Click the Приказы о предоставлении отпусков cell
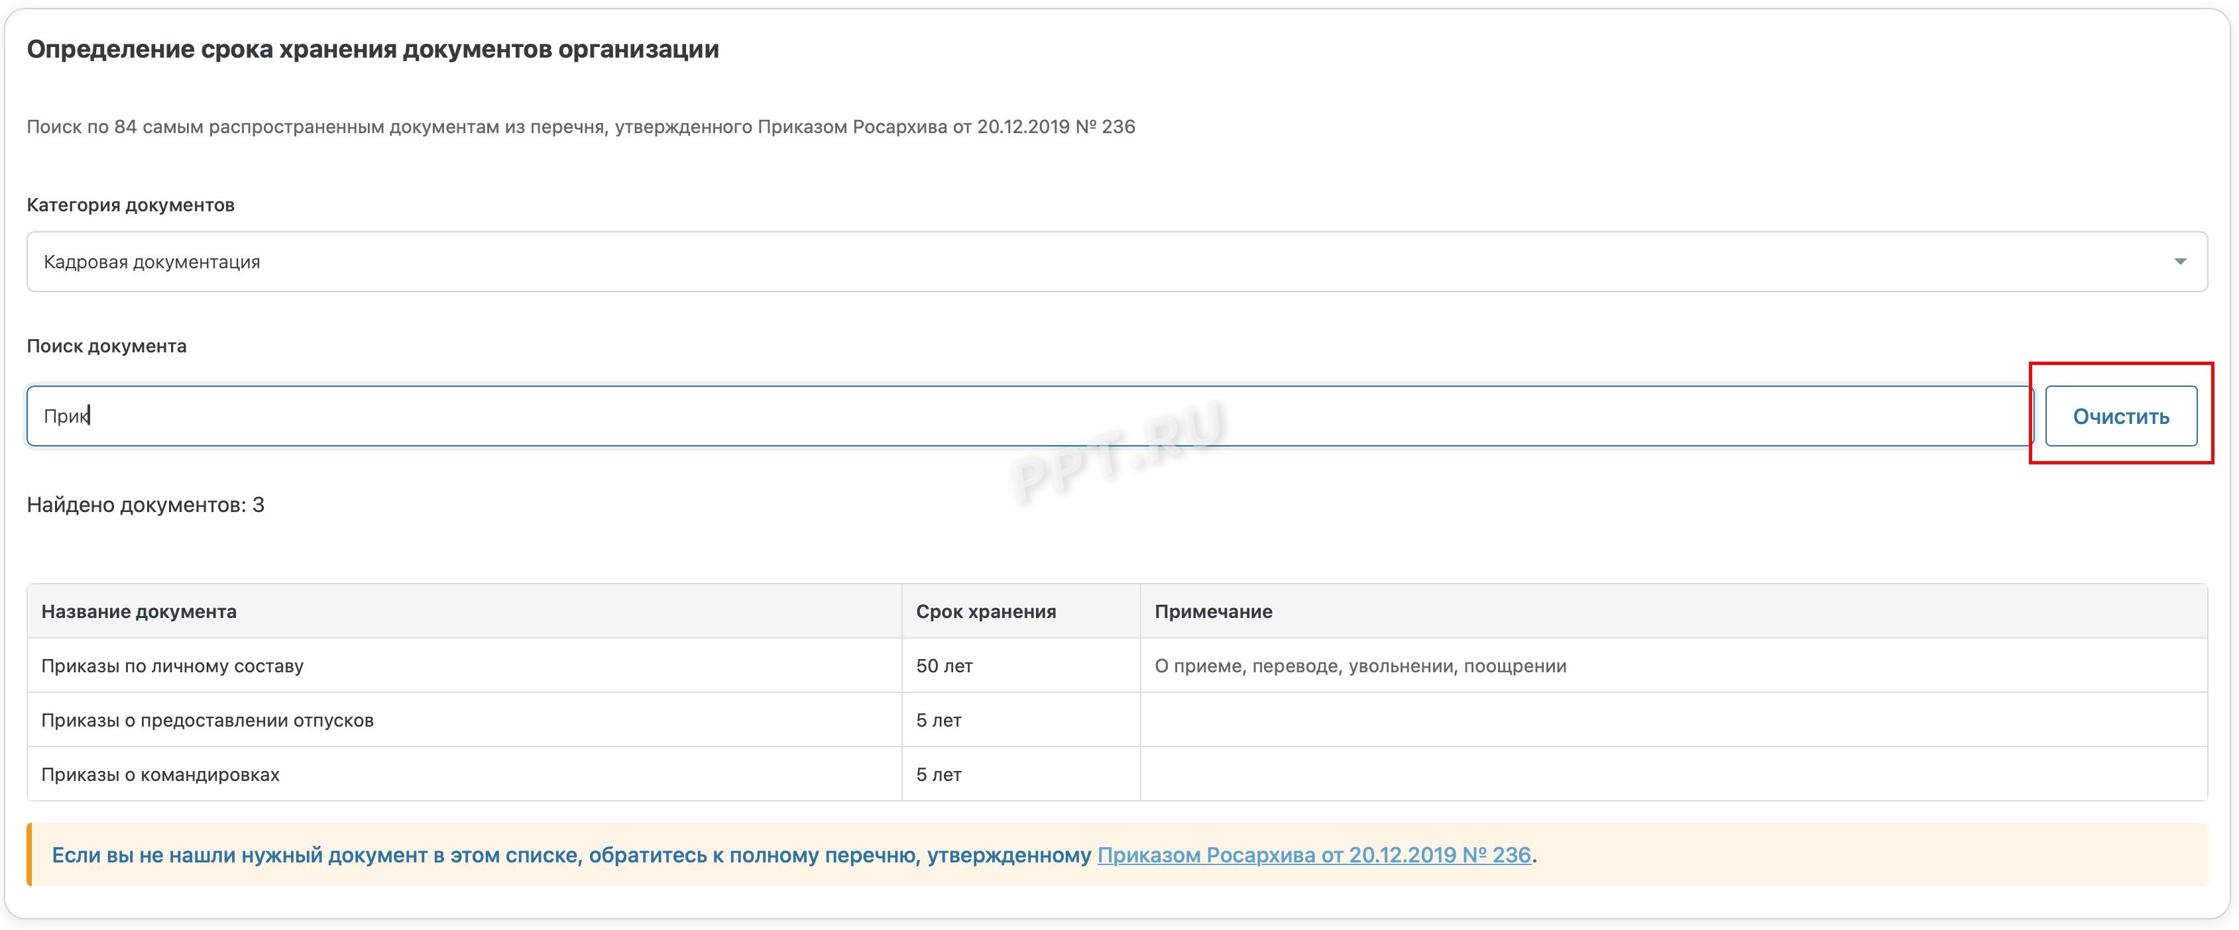 464,720
